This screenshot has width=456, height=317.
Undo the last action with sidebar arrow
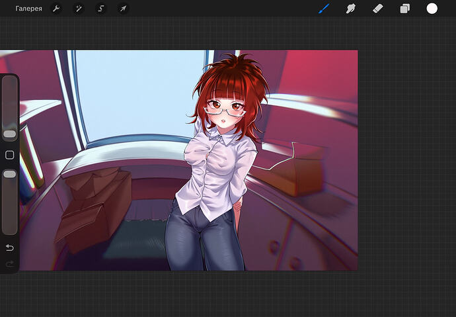[x=9, y=248]
